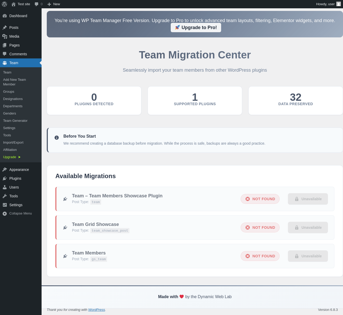Screen dimensions: 343x315
Task: Click the plus icon beside New
Action: click(x=49, y=4)
